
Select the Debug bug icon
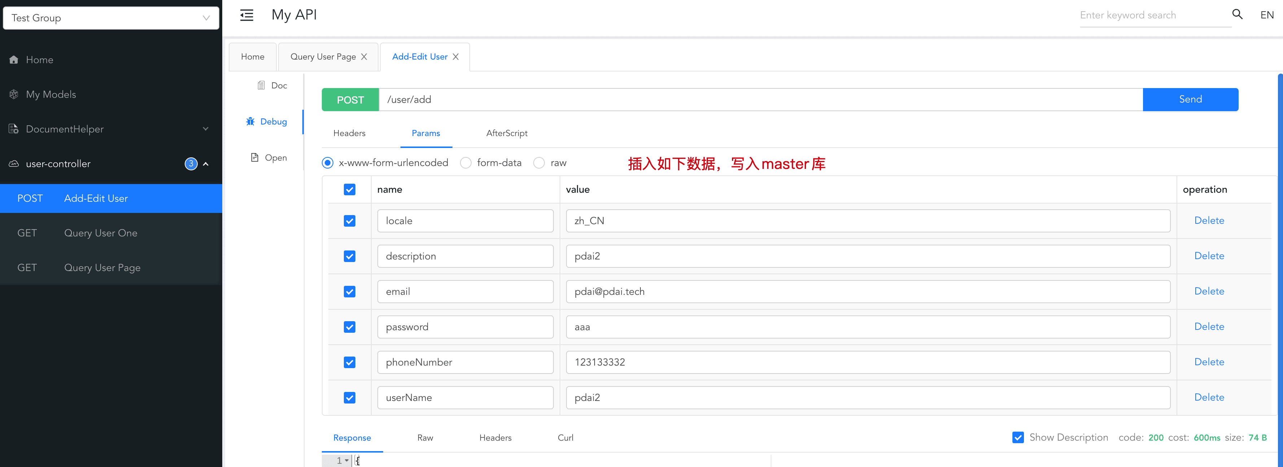click(x=250, y=122)
